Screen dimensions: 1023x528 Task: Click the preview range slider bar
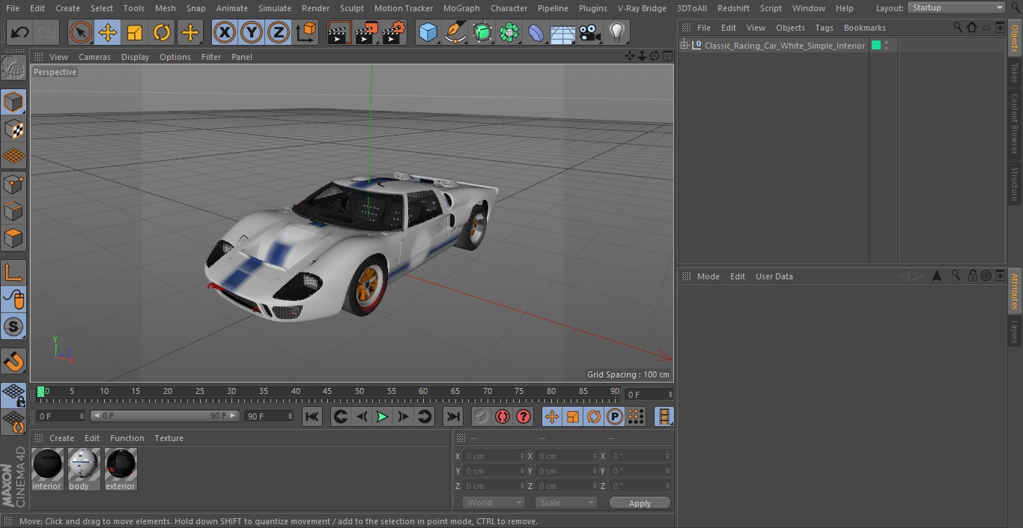click(x=165, y=416)
